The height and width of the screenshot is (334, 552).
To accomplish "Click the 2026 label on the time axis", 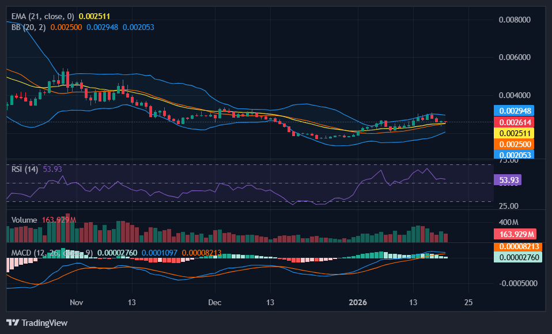I will point(358,302).
